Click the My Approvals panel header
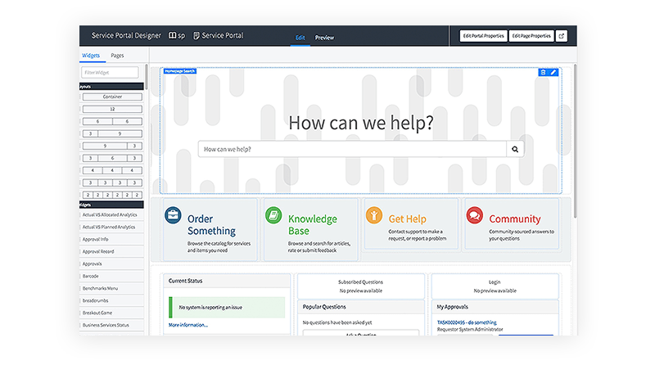655x374 pixels. pyautogui.click(x=495, y=307)
